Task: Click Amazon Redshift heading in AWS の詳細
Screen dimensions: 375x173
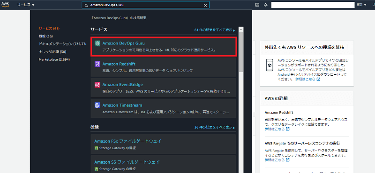Action: [279, 112]
